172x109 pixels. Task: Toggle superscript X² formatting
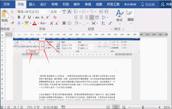click(48, 17)
